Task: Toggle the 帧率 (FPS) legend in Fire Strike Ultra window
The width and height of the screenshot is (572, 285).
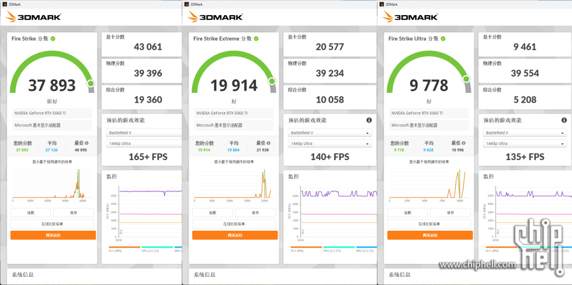Action: point(501,249)
